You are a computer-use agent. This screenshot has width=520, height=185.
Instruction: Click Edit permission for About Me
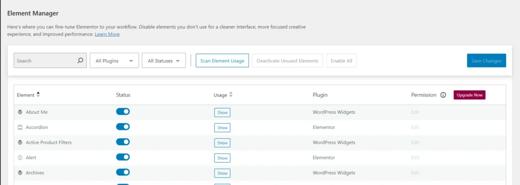tap(415, 112)
